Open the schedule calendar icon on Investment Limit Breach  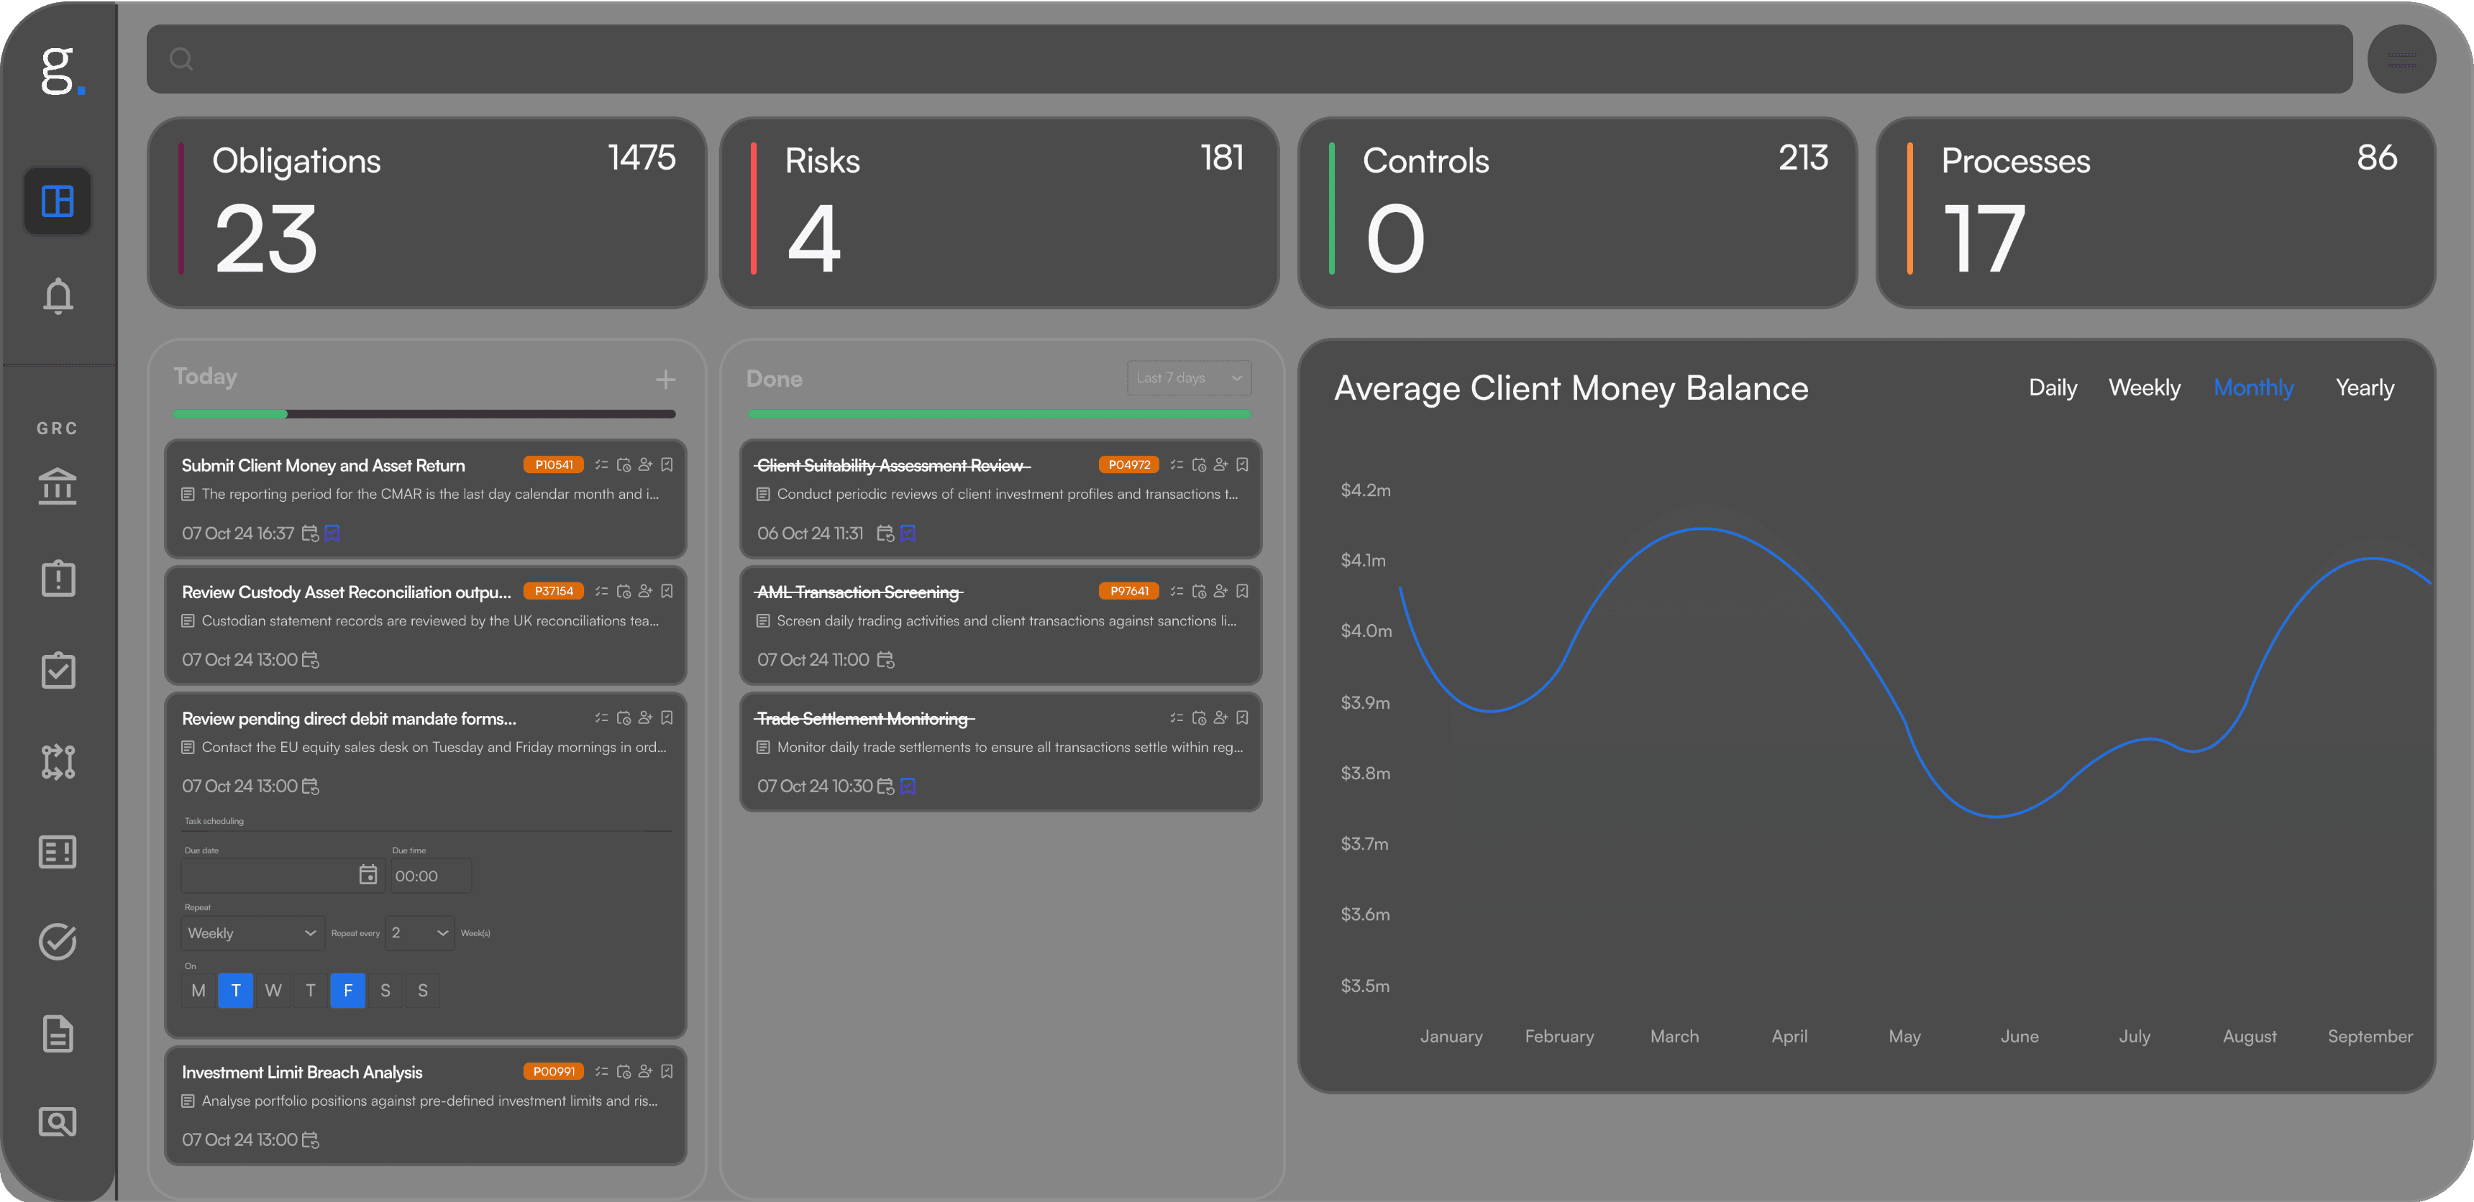[624, 1071]
